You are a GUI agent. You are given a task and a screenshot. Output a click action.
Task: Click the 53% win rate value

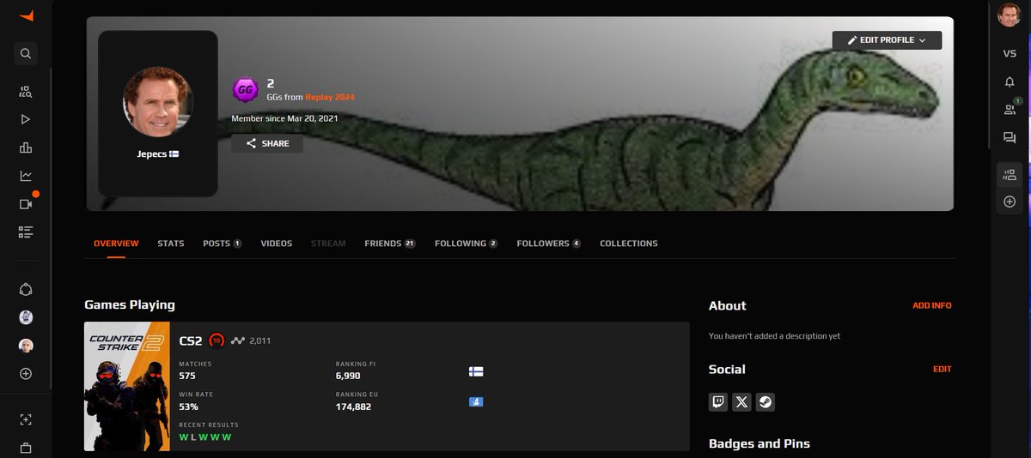tap(188, 407)
